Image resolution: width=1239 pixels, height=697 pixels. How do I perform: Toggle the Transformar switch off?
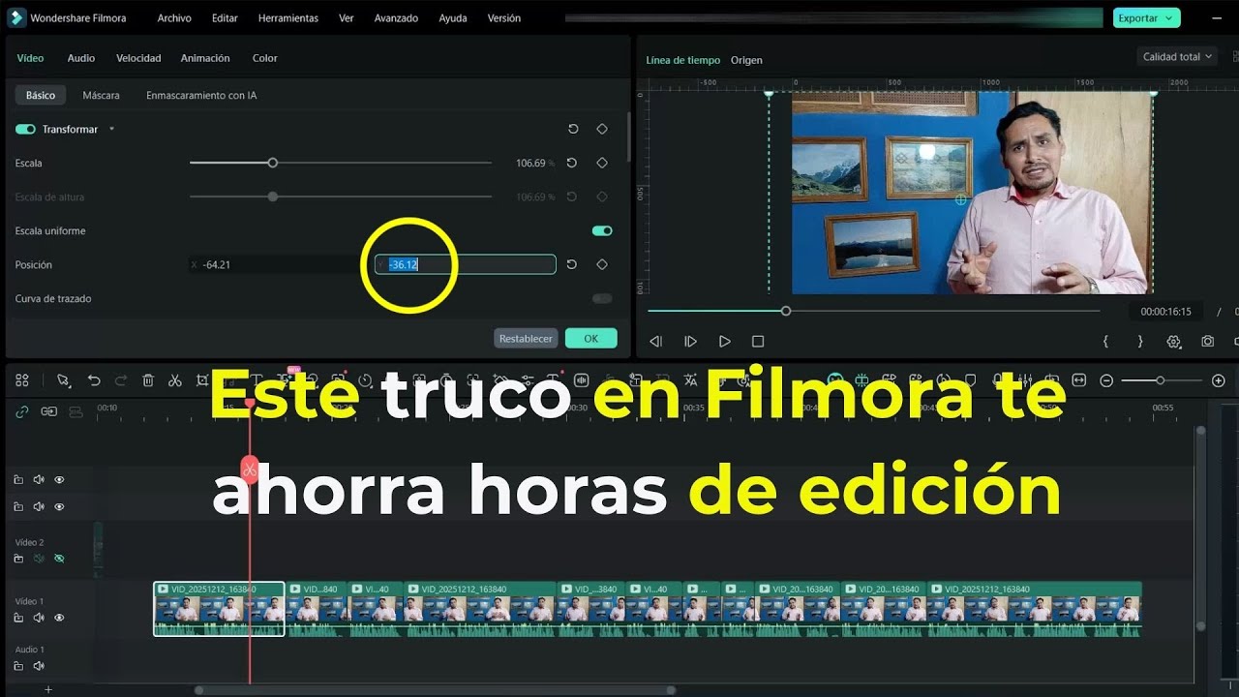pos(25,129)
